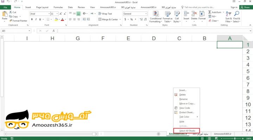
Task: Align text to the top
Action: [70, 14]
